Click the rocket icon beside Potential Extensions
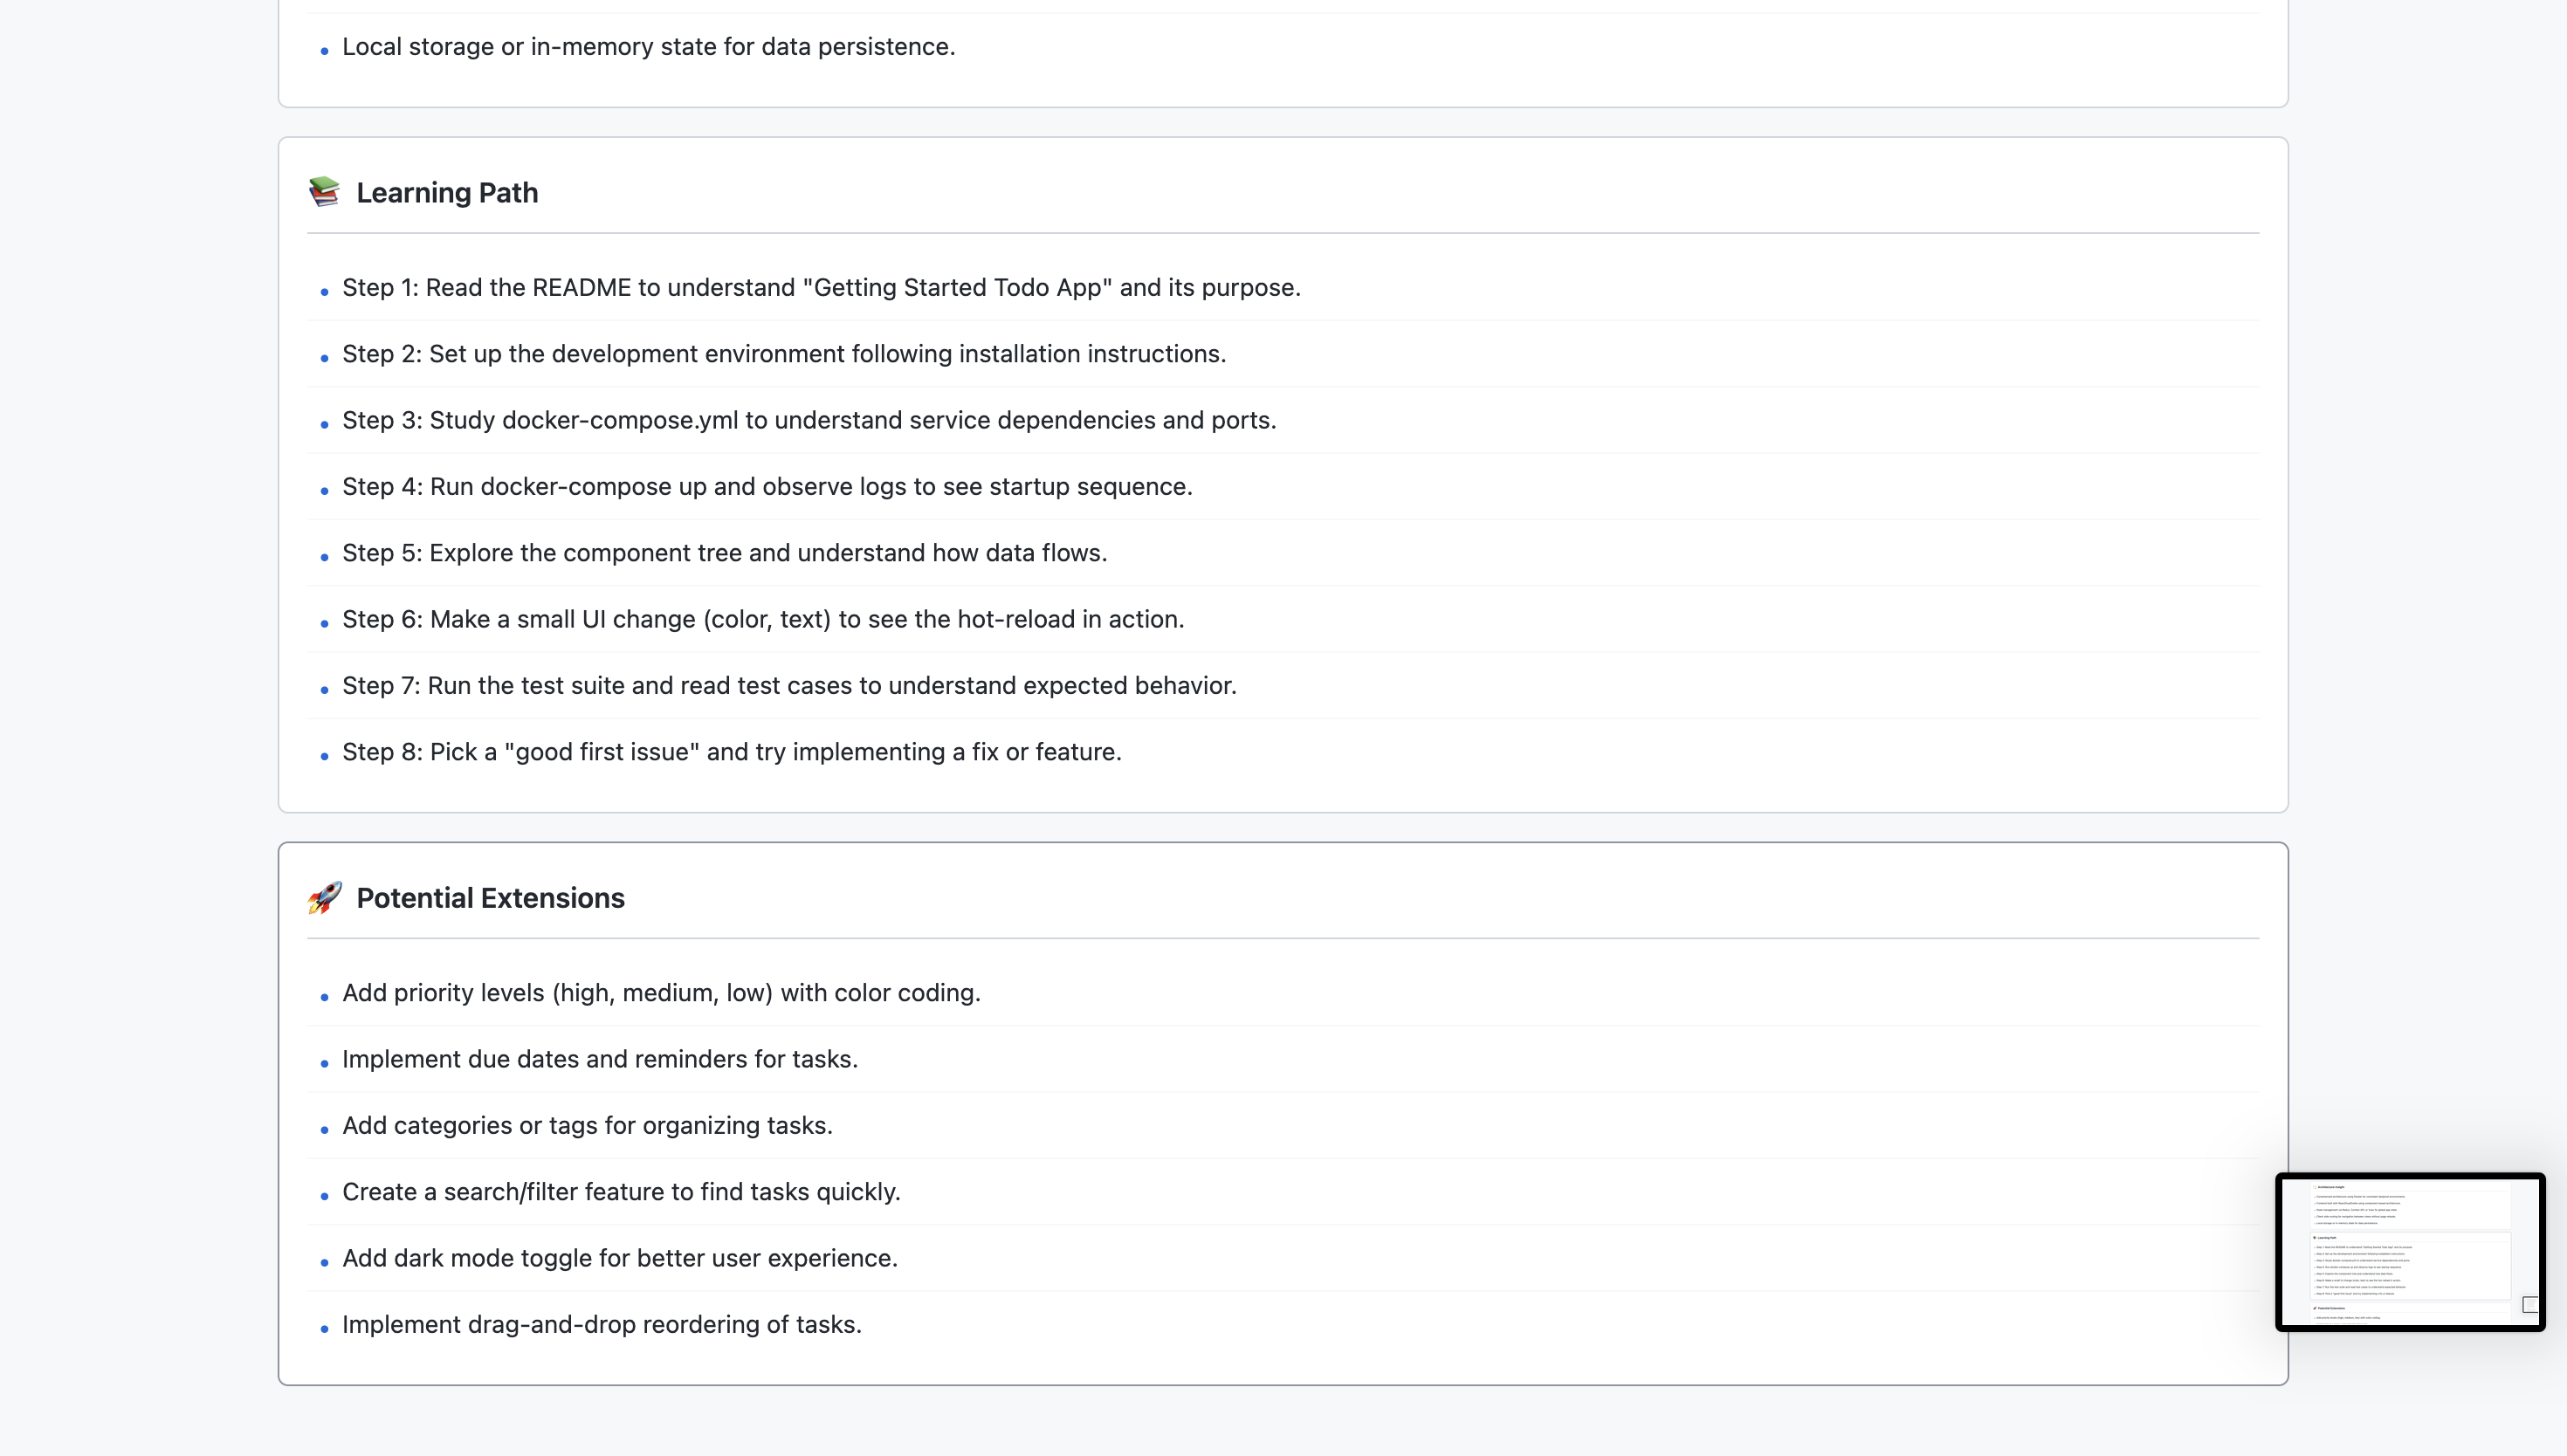 coord(324,897)
